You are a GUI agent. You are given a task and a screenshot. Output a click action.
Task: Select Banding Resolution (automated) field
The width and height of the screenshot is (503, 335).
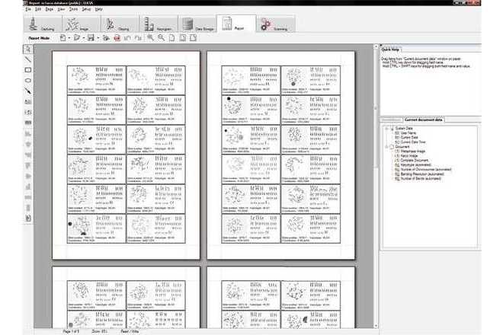click(422, 174)
